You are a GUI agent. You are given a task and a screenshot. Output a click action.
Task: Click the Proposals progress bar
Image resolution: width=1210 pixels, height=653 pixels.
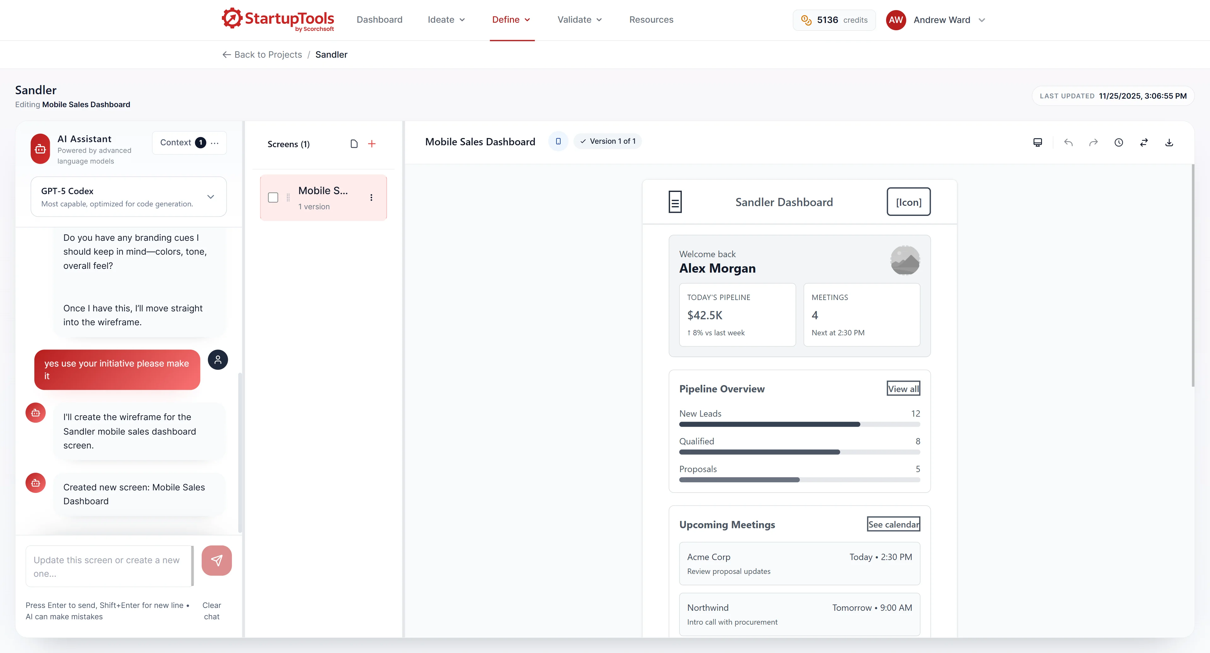(x=799, y=480)
